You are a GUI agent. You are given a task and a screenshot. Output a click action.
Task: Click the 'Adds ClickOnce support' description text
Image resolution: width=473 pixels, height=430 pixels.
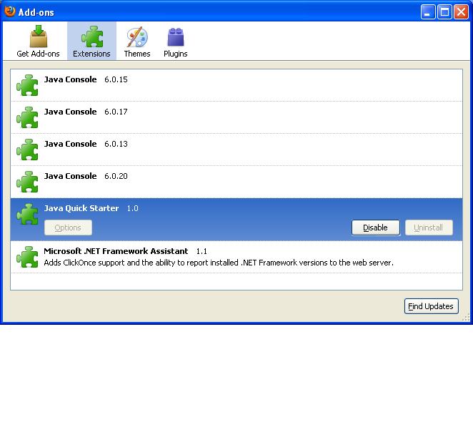click(x=219, y=263)
